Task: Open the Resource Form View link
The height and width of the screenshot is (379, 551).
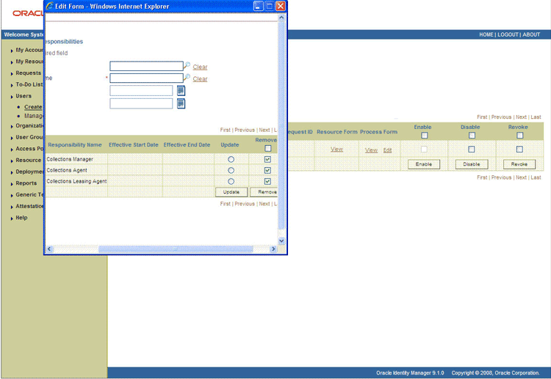Action: point(336,150)
